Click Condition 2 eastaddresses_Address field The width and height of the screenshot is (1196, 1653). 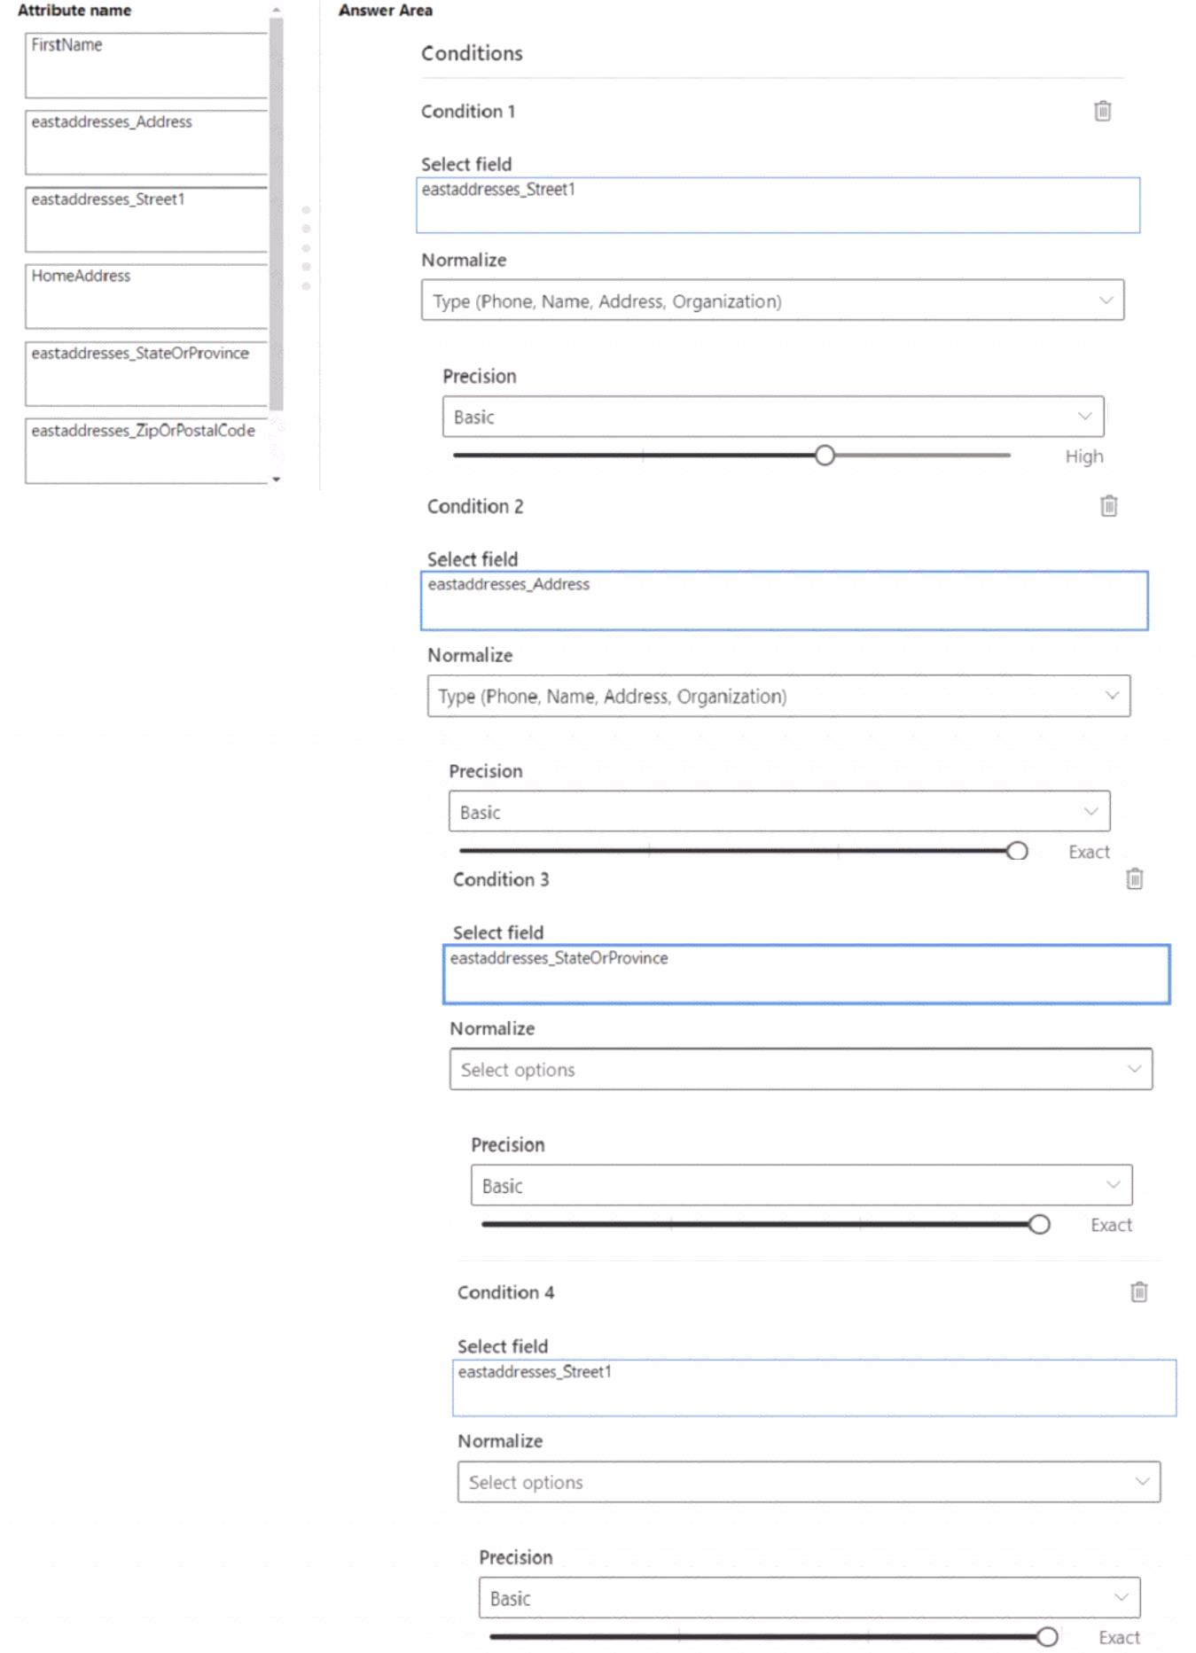click(x=784, y=601)
